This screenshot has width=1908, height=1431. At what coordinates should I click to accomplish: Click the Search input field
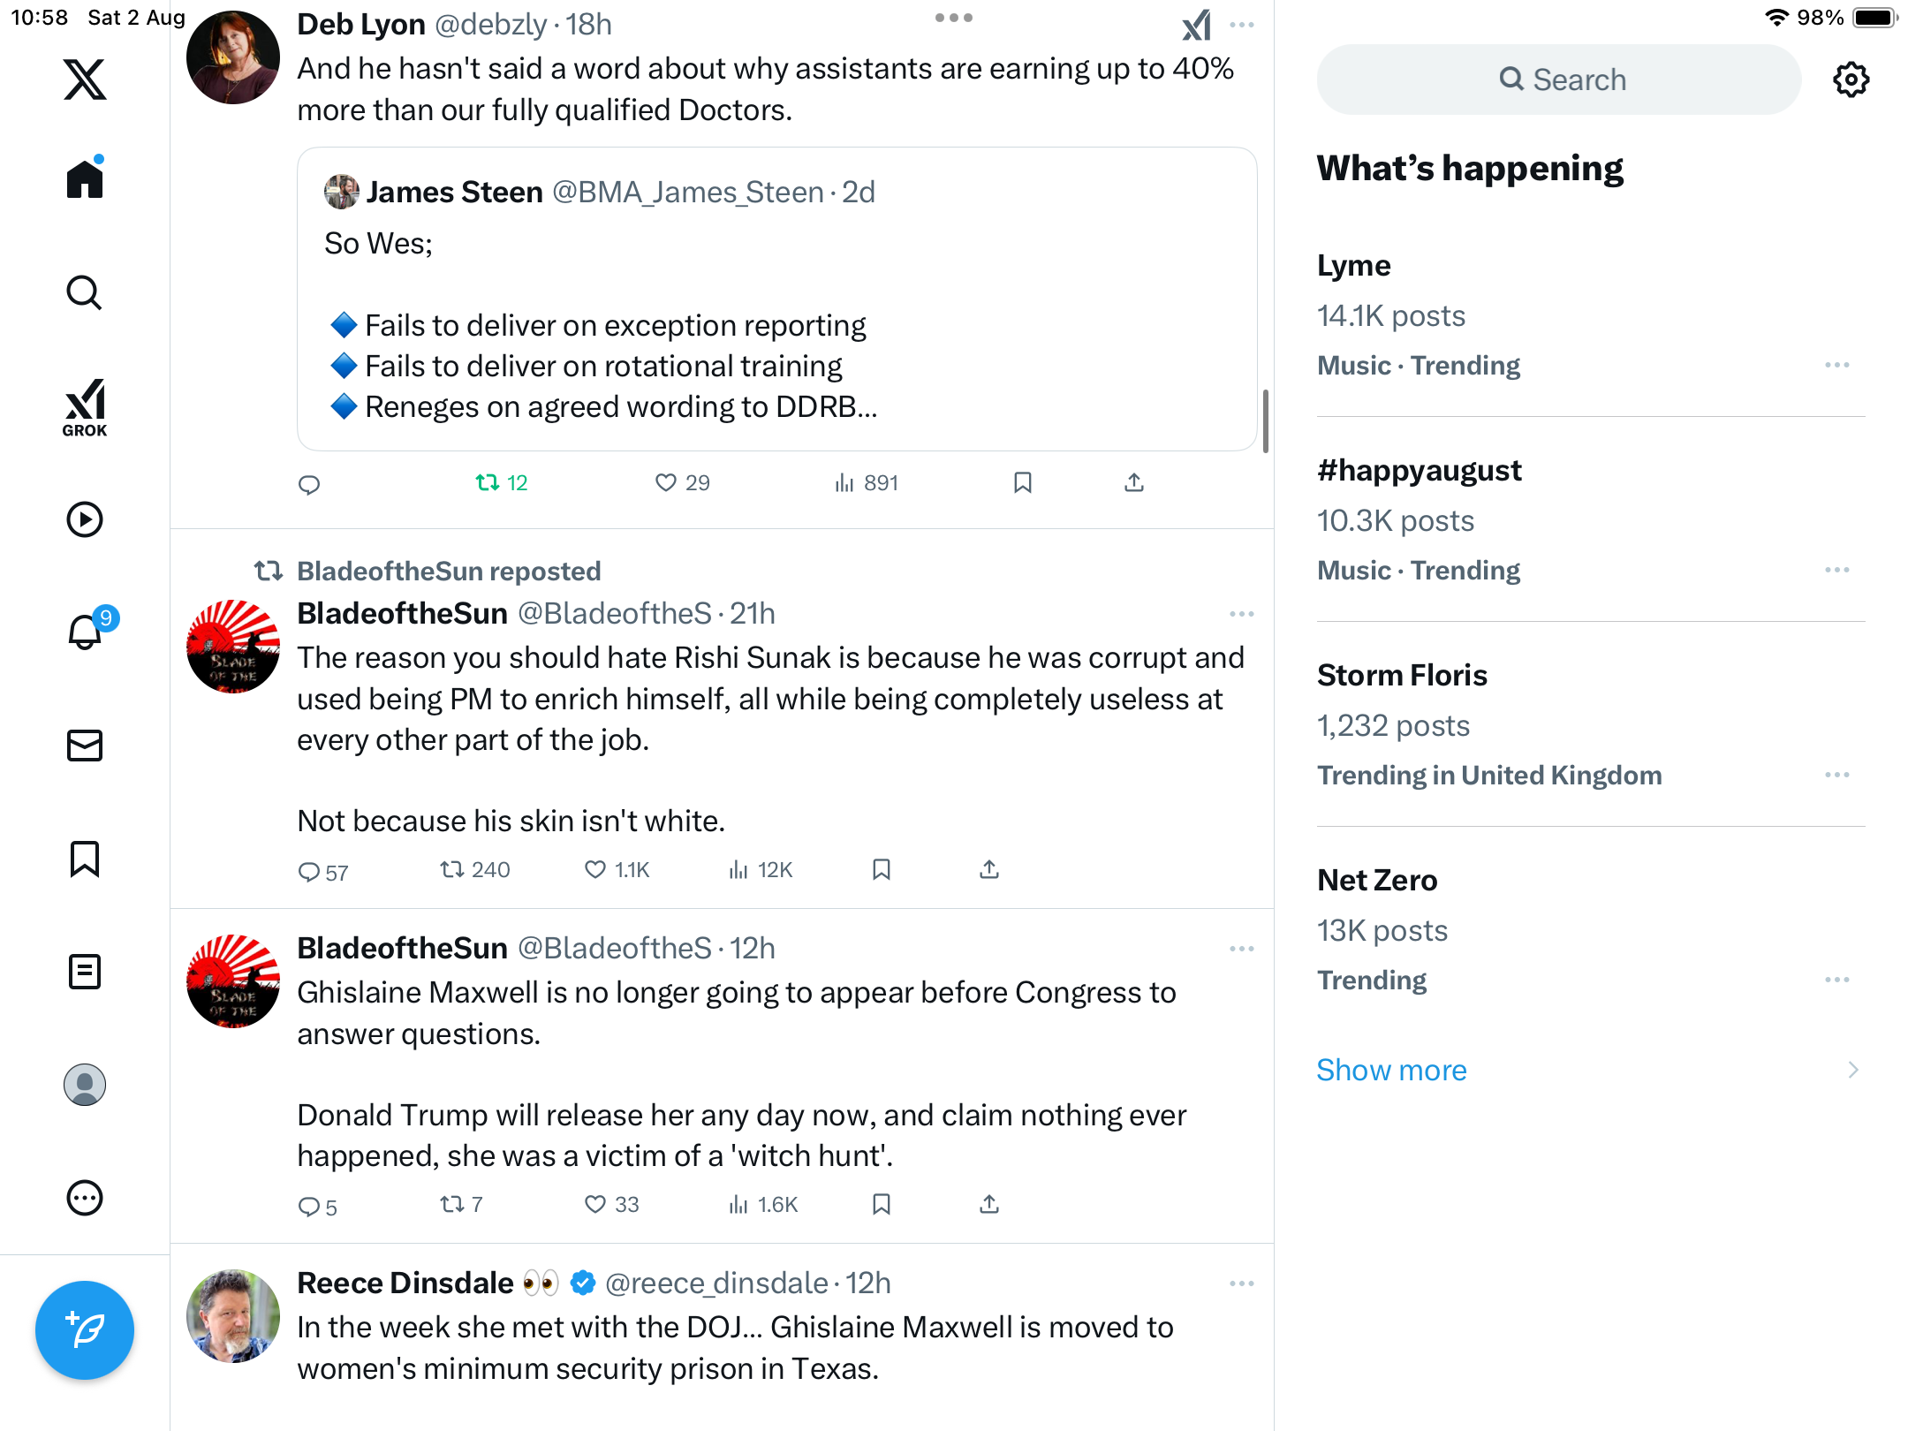(x=1559, y=79)
